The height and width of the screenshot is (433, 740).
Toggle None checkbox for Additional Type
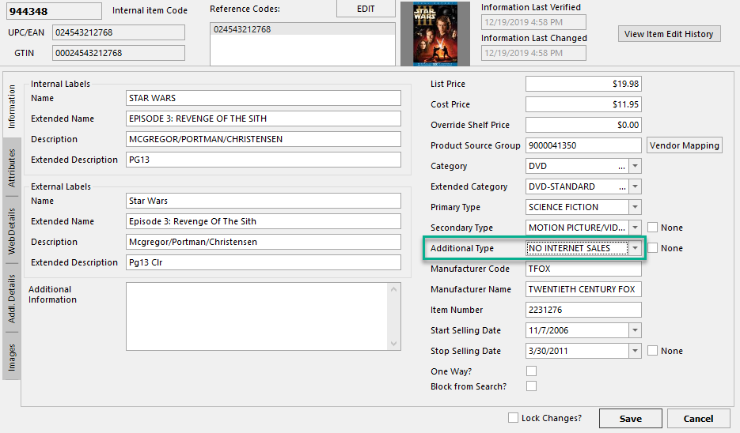pos(653,248)
